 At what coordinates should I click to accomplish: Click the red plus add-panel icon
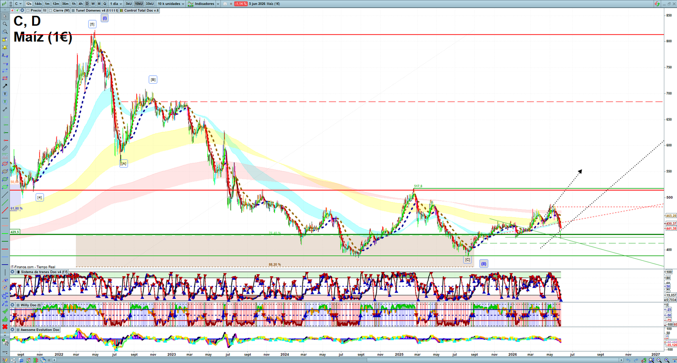pos(12,10)
